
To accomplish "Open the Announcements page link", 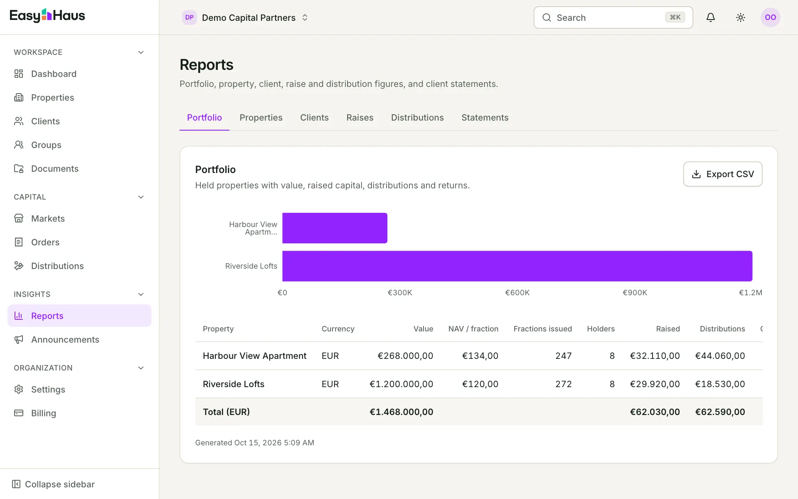I will click(79, 339).
